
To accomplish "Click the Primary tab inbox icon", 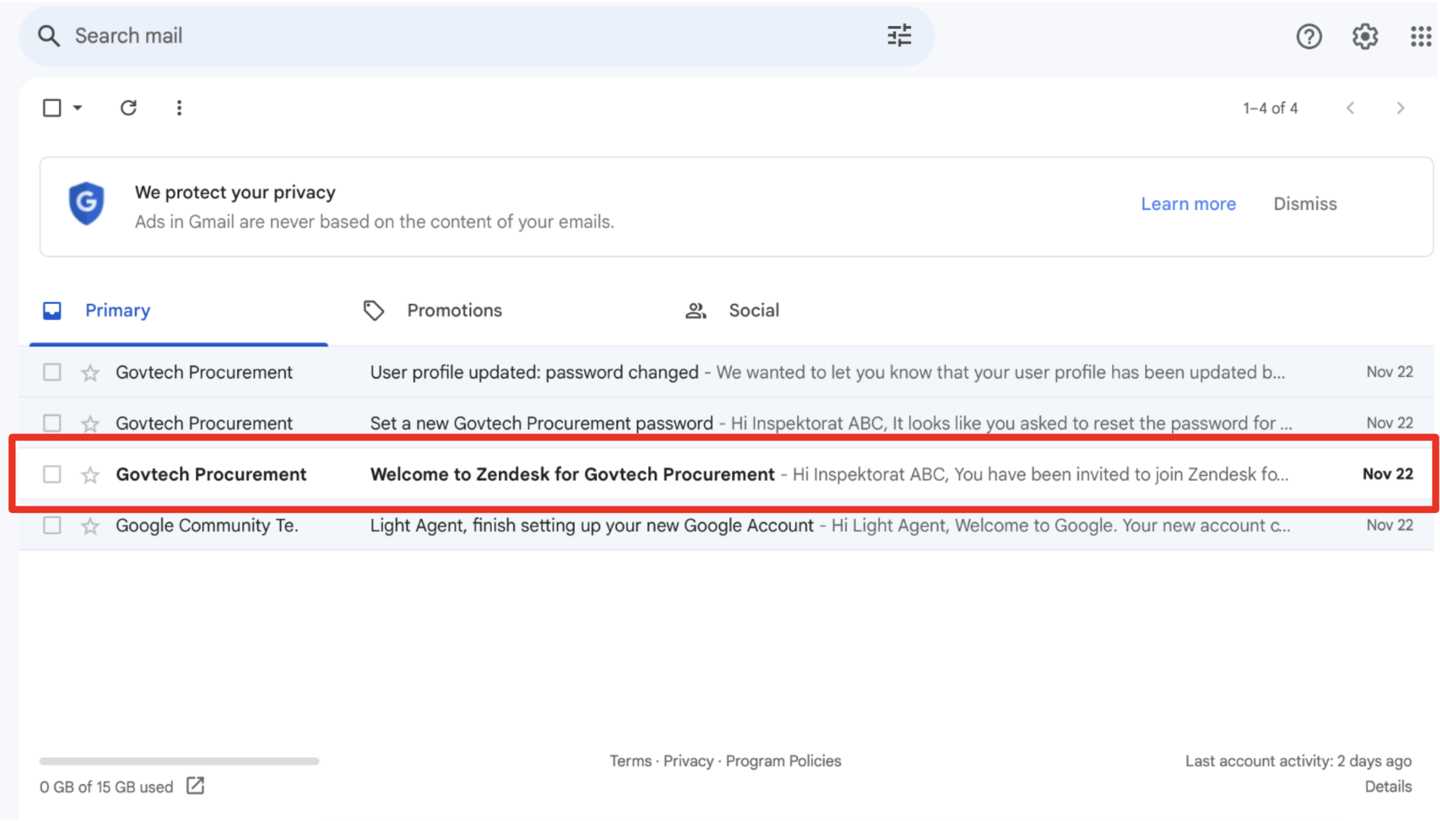I will pyautogui.click(x=52, y=310).
